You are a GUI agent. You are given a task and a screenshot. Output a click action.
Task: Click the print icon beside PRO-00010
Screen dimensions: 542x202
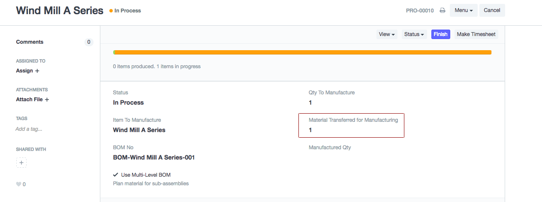point(443,11)
